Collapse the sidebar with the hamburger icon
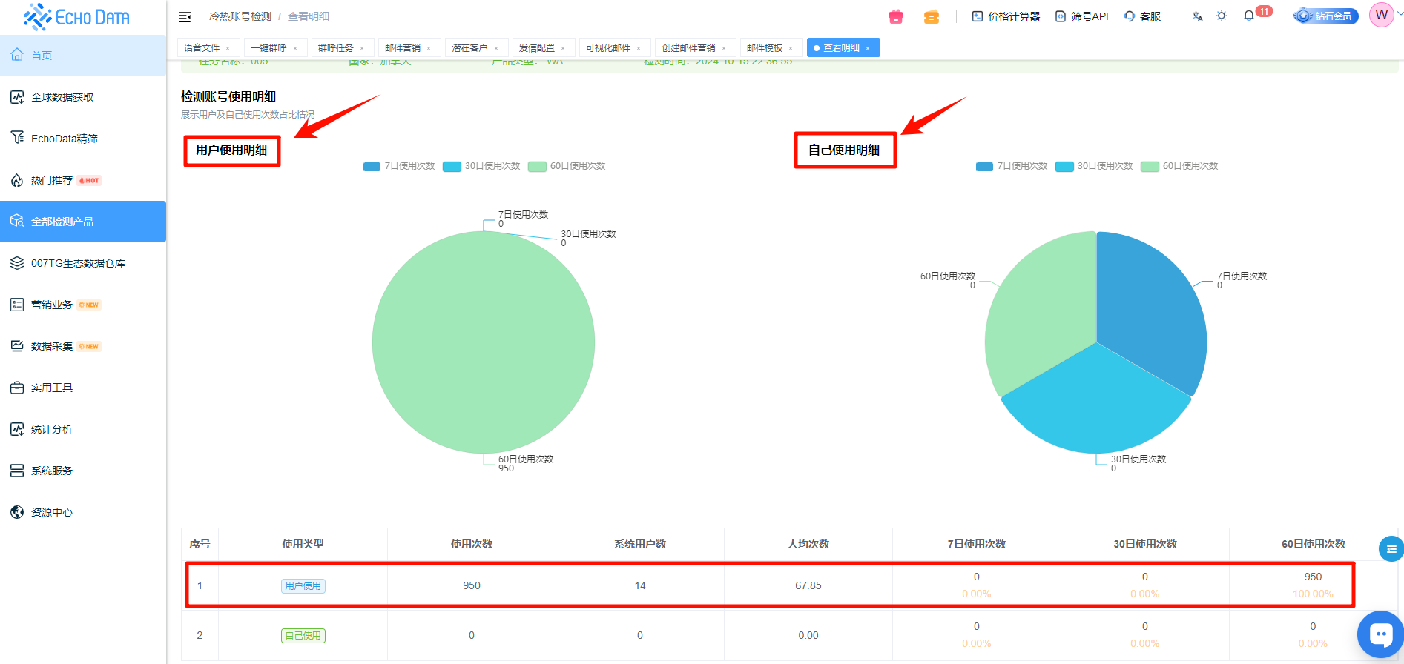This screenshot has width=1404, height=664. 185,16
